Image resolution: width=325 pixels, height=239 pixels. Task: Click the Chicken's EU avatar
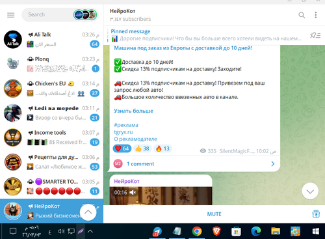click(13, 89)
